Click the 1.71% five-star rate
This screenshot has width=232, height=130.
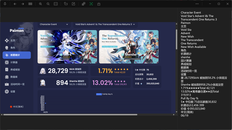coord(105,71)
